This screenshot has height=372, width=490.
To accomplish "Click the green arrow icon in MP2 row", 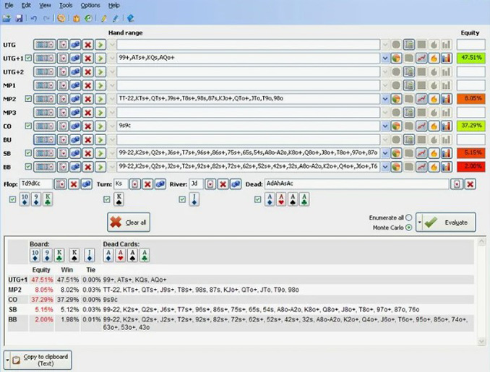I will pyautogui.click(x=100, y=99).
